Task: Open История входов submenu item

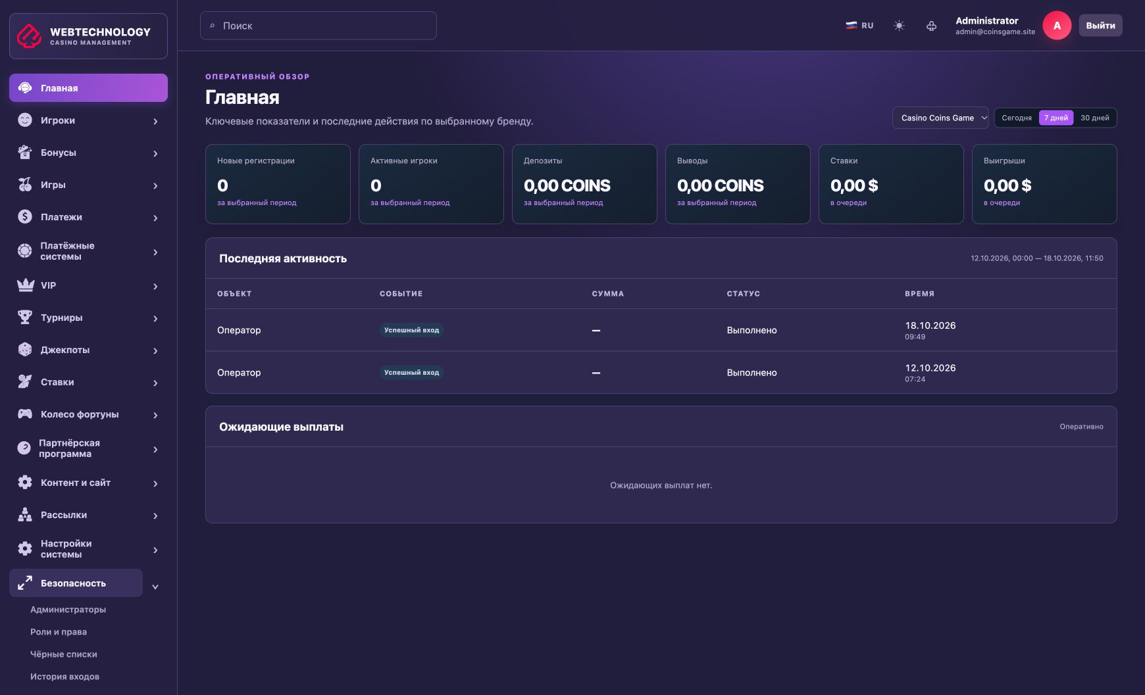Action: tap(64, 677)
